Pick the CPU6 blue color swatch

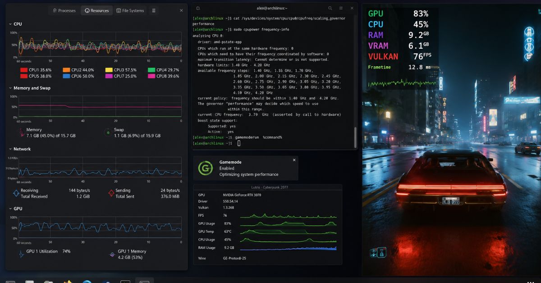[x=66, y=76]
